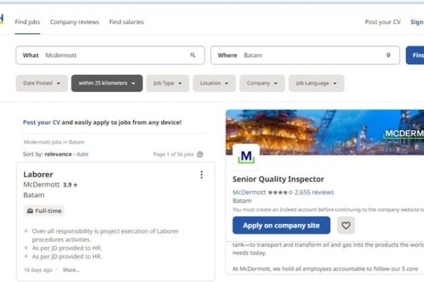The height and width of the screenshot is (282, 424).
Task: Save job with the heart icon
Action: [346, 225]
